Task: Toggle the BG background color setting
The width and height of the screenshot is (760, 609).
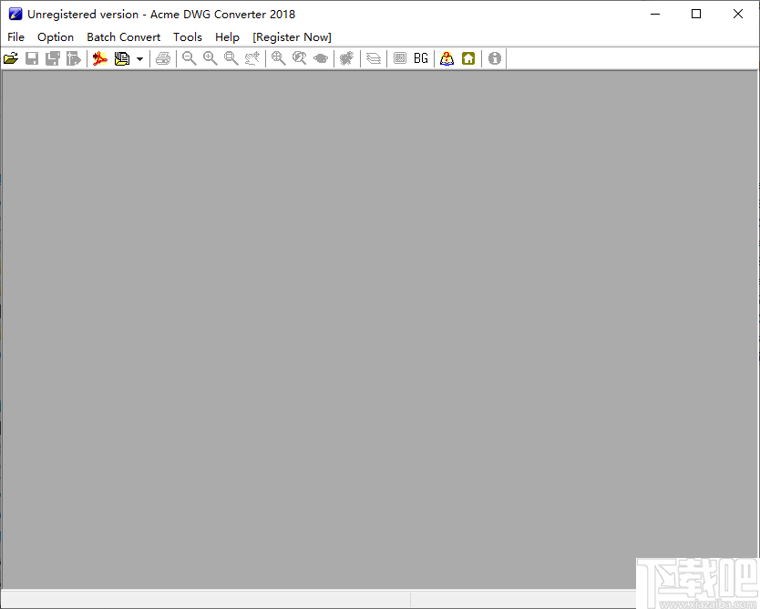Action: coord(420,57)
